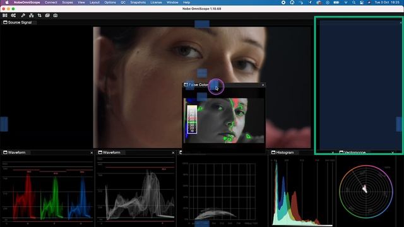Open the Help menu
The image size is (404, 227).
pos(187,3)
